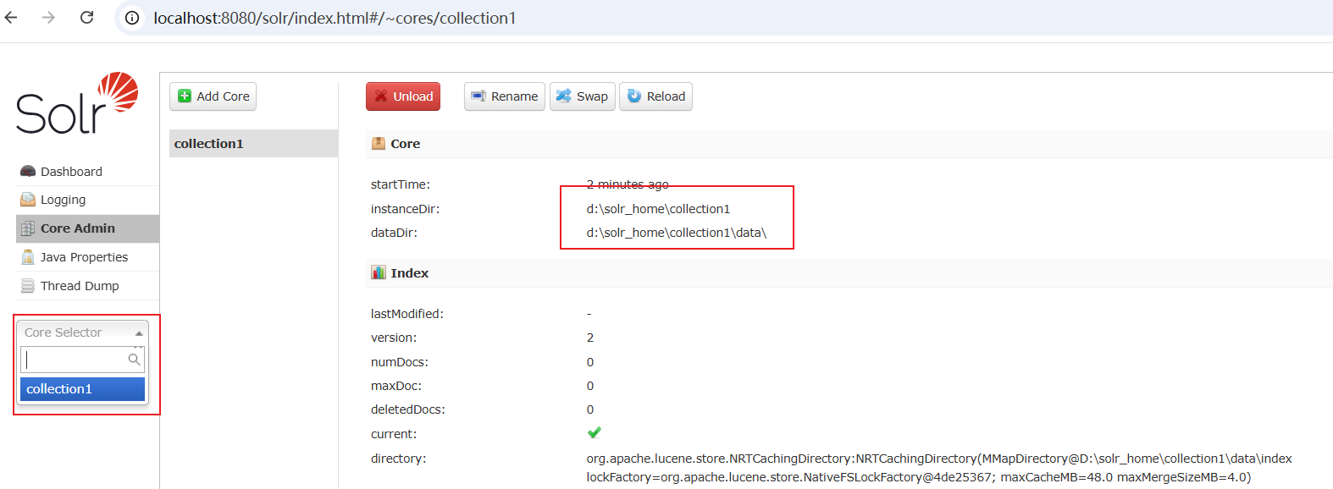Viewport: 1333px width, 489px height.
Task: Click the version value 2
Action: point(590,338)
